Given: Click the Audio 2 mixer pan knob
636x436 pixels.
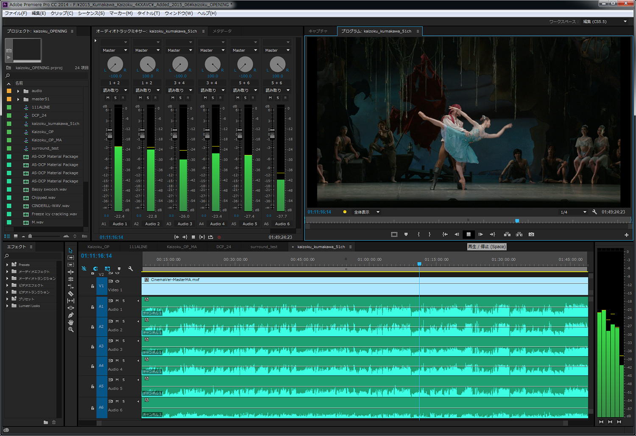Looking at the screenshot, I should [x=148, y=65].
